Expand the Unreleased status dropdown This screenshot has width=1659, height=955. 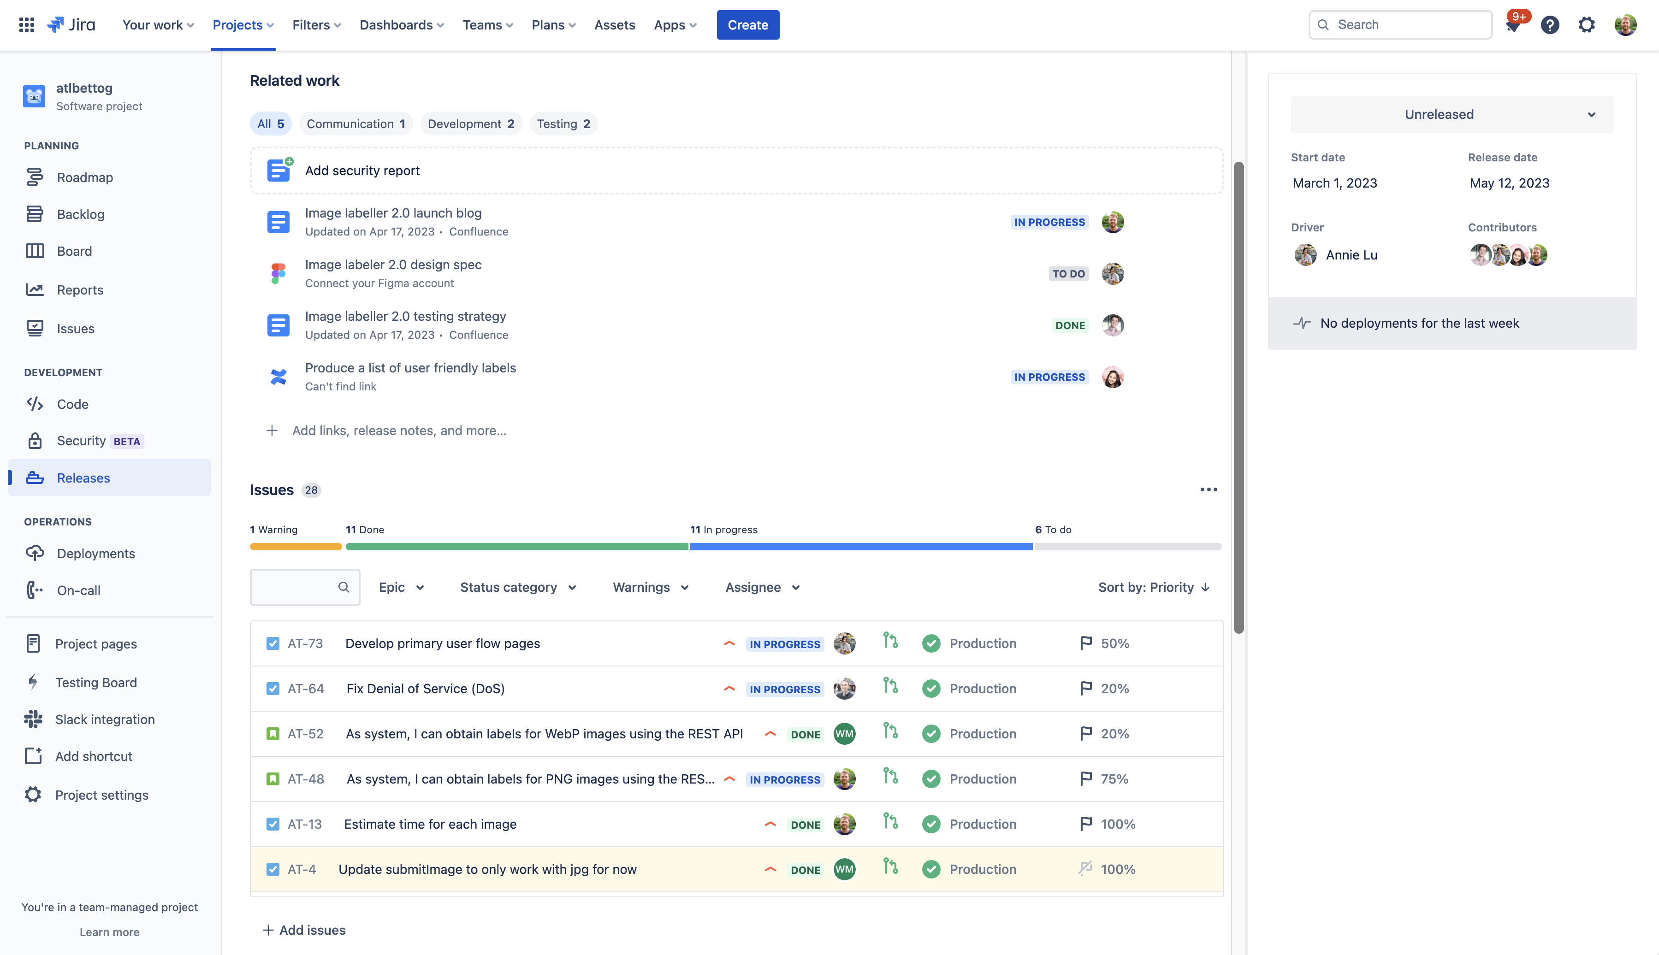pyautogui.click(x=1452, y=114)
